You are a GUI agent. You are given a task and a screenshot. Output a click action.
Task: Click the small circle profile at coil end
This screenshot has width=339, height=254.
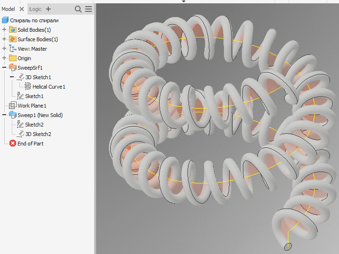pos(288,246)
